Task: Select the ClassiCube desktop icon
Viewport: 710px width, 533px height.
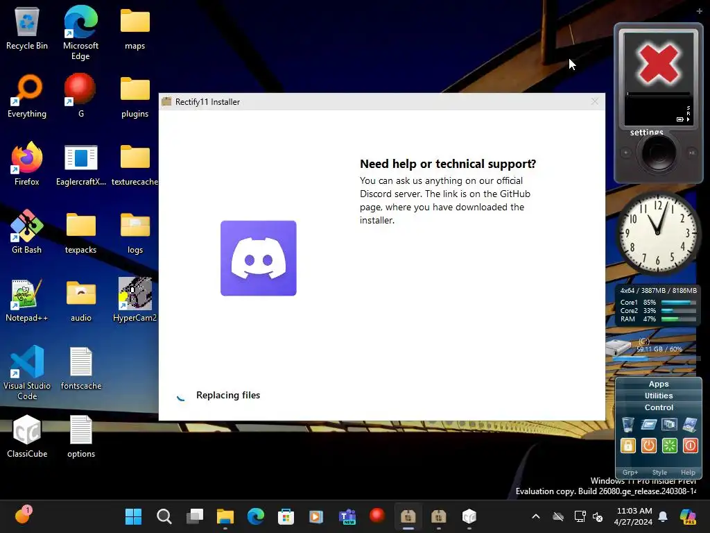Action: 27,437
